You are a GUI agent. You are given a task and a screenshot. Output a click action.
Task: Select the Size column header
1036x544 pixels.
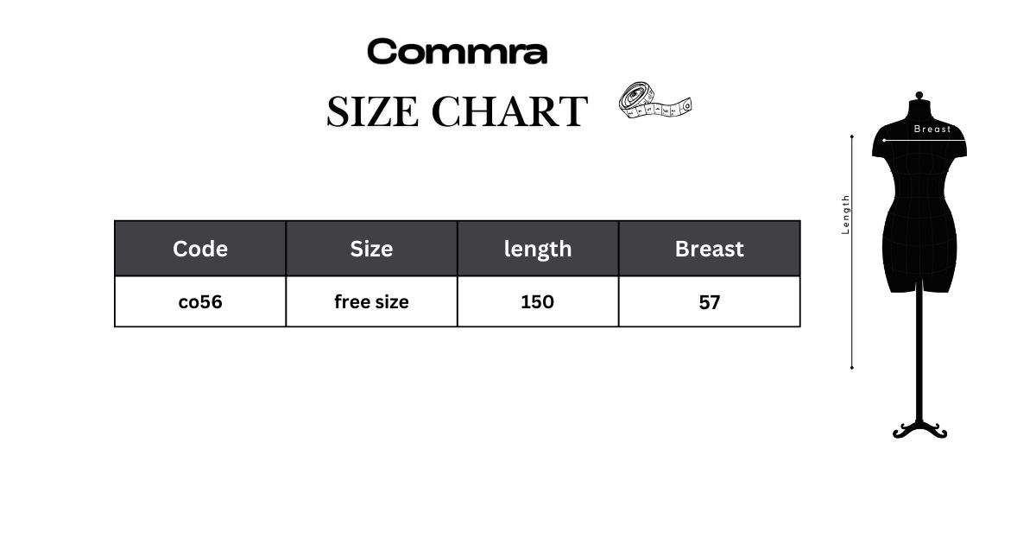pyautogui.click(x=371, y=249)
